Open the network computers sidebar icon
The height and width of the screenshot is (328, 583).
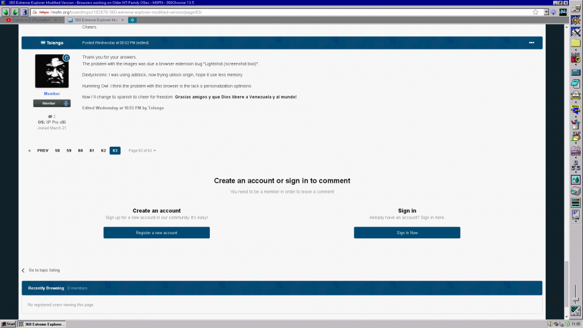point(575,165)
